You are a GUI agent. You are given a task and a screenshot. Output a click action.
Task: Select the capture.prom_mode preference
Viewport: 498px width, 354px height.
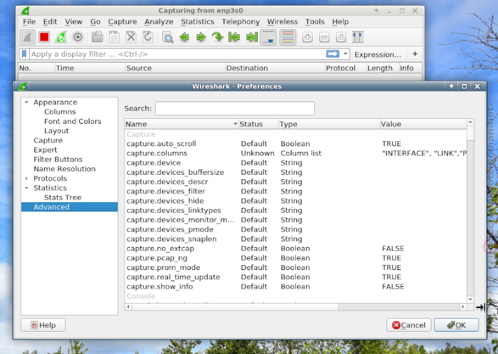pos(296,268)
